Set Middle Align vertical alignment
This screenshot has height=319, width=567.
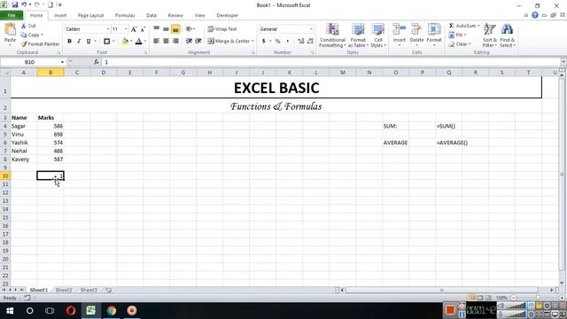point(166,29)
